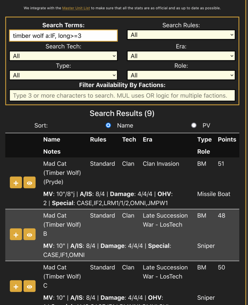Click the Search Terms text field
Screen dimensions: 248x305
63,35
